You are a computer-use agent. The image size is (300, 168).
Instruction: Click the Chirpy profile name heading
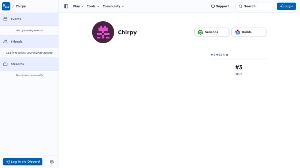coord(127,32)
